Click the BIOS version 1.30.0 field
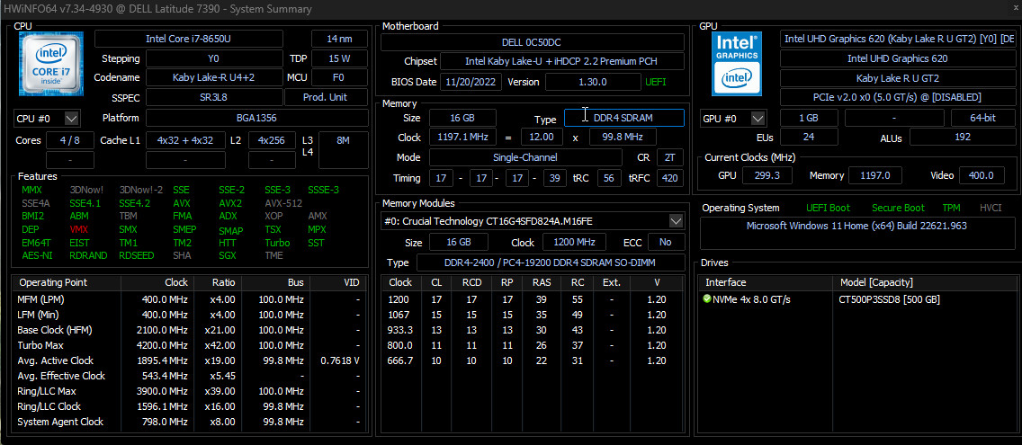This screenshot has height=445, width=1022. 593,82
